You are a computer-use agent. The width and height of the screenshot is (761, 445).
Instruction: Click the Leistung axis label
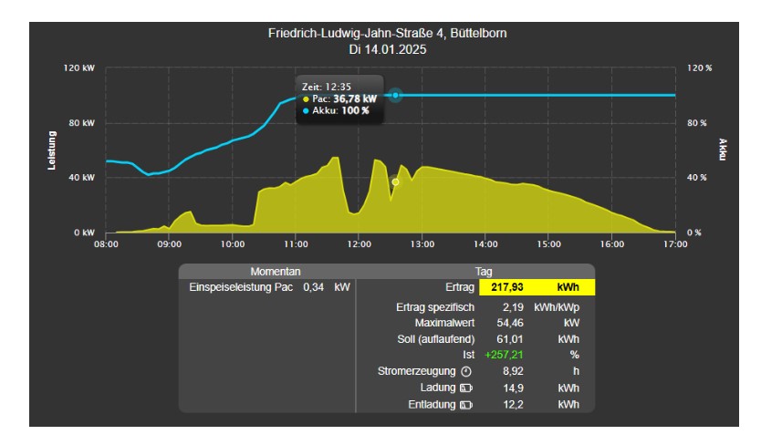pyautogui.click(x=52, y=150)
